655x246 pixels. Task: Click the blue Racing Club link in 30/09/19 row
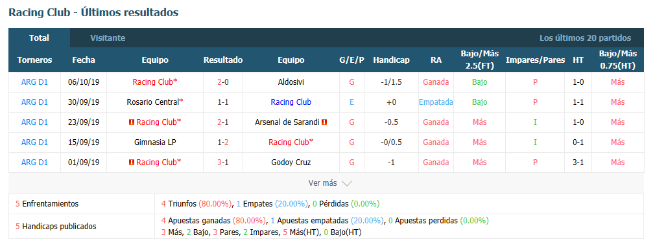pyautogui.click(x=291, y=102)
